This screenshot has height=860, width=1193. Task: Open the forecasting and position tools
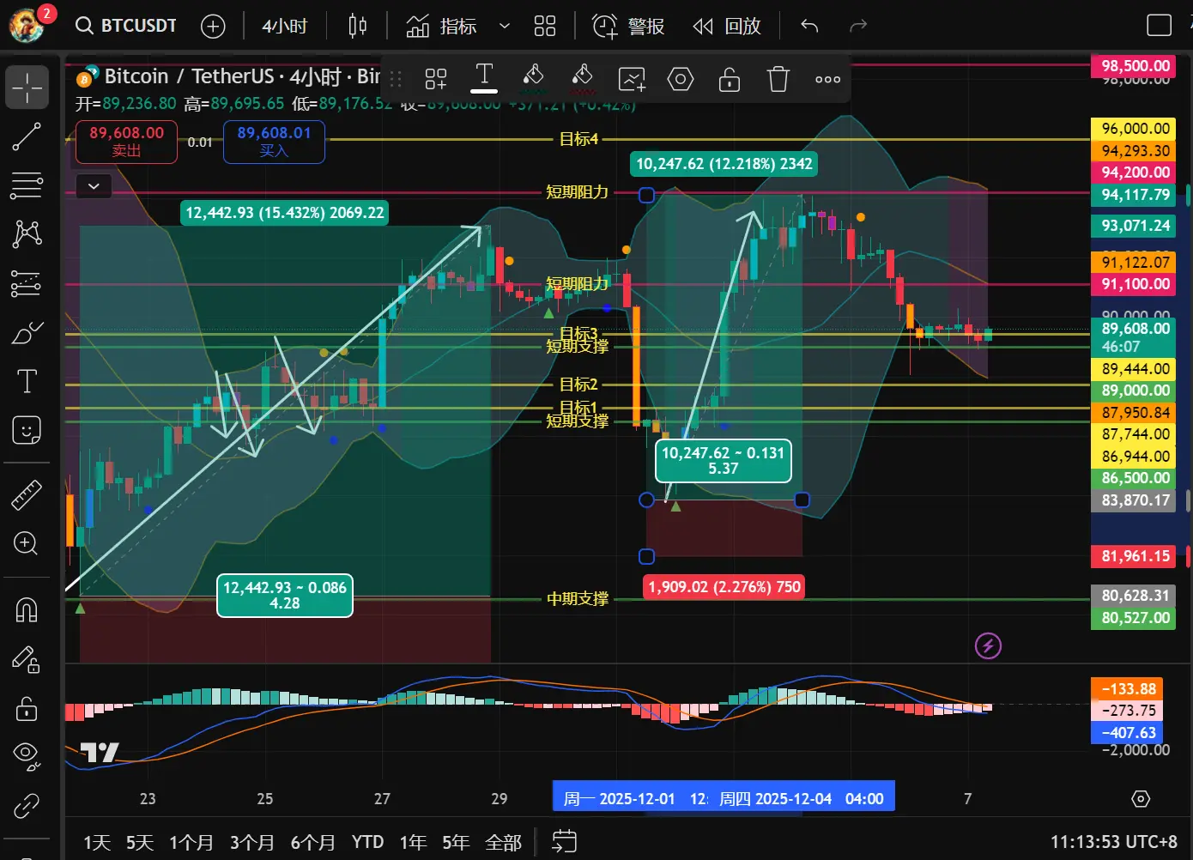tap(27, 283)
